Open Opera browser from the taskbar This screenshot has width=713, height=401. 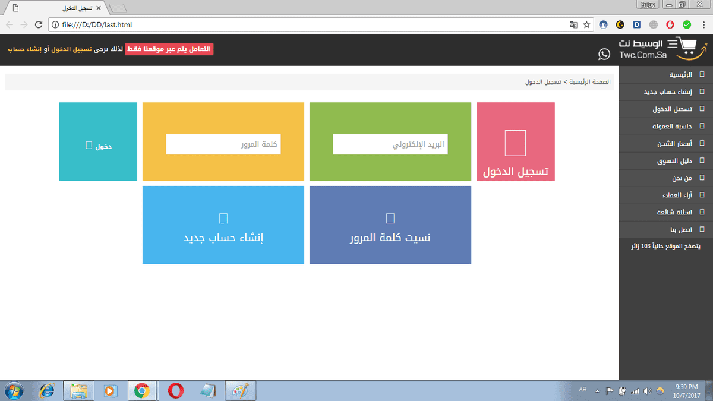(175, 390)
